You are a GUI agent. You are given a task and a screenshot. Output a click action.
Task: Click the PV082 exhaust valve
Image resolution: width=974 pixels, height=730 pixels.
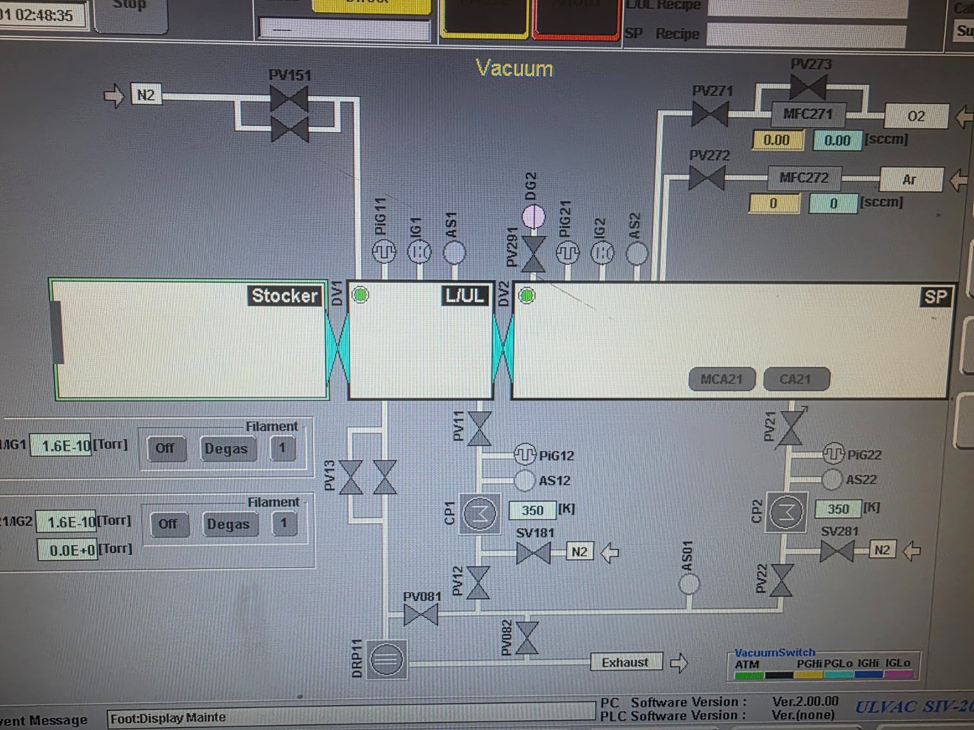pyautogui.click(x=527, y=638)
